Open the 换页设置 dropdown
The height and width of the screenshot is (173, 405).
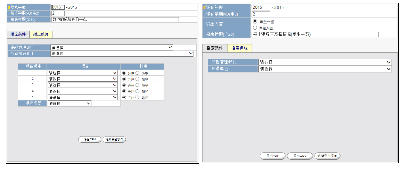click(69, 103)
